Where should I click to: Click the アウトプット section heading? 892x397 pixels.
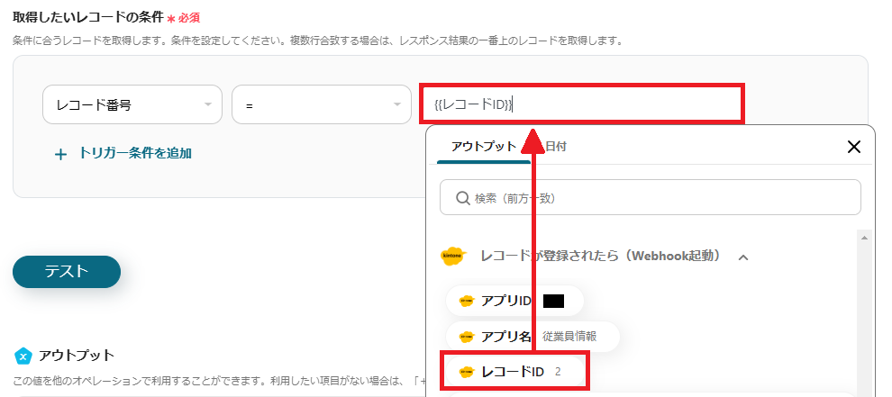pos(77,356)
